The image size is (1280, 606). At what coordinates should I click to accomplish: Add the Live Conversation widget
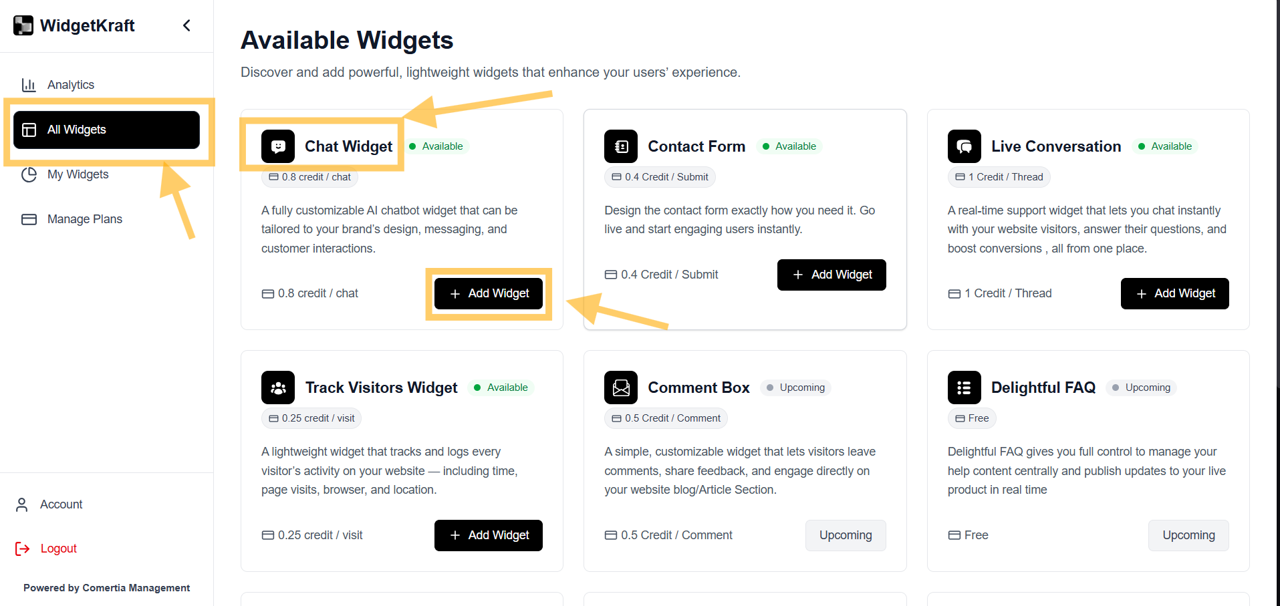pos(1174,293)
